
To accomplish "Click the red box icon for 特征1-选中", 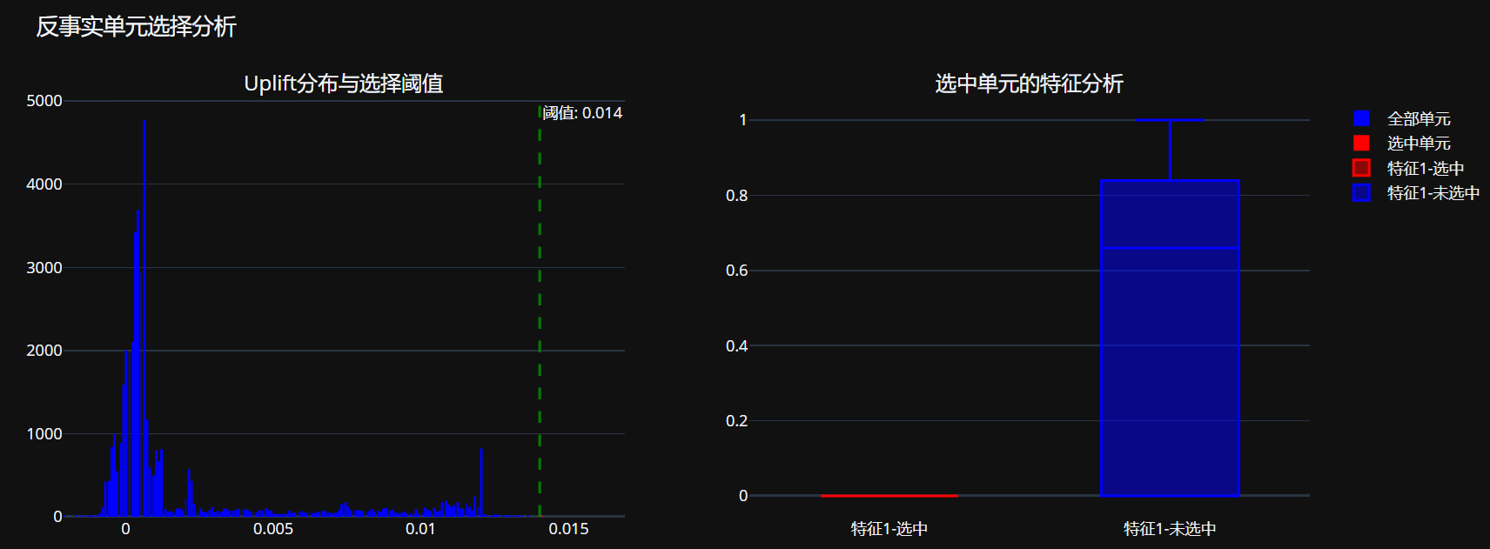I will (1361, 168).
